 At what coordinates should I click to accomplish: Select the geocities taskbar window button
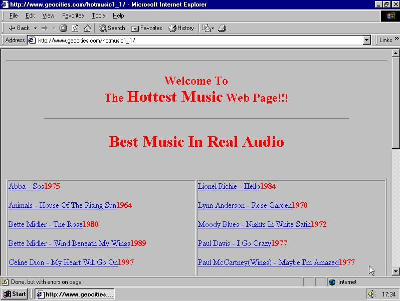point(75,294)
